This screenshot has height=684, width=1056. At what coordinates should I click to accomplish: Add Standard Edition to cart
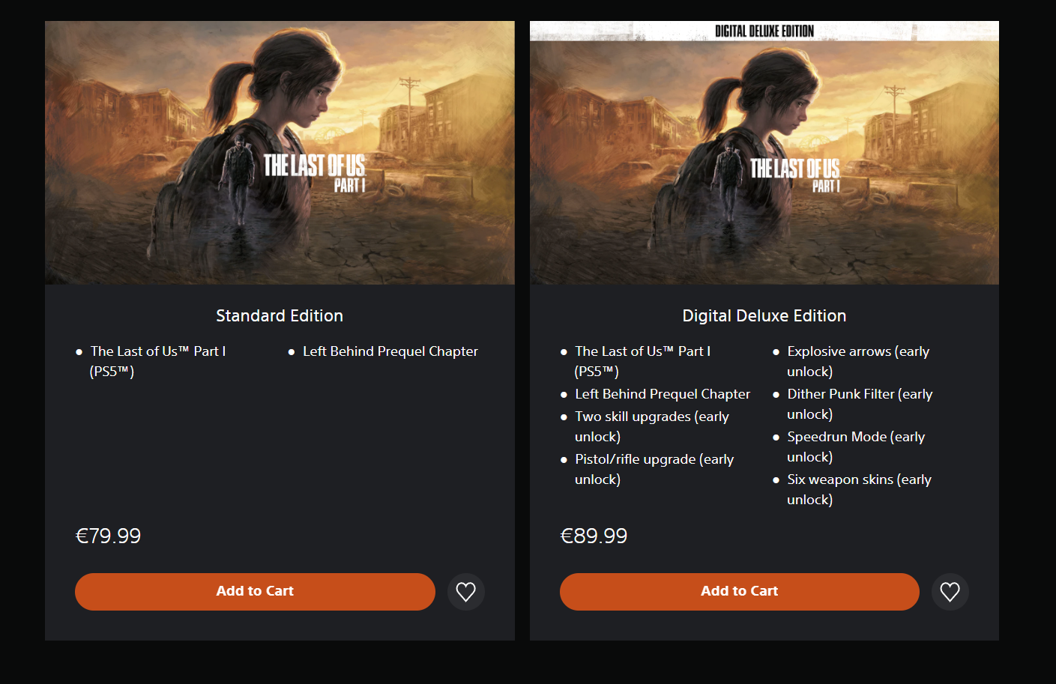click(x=255, y=592)
